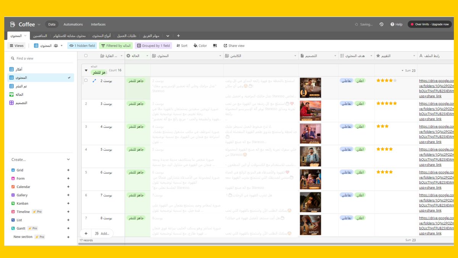
Task: Click the Filtered by الحاله button
Action: point(116,45)
